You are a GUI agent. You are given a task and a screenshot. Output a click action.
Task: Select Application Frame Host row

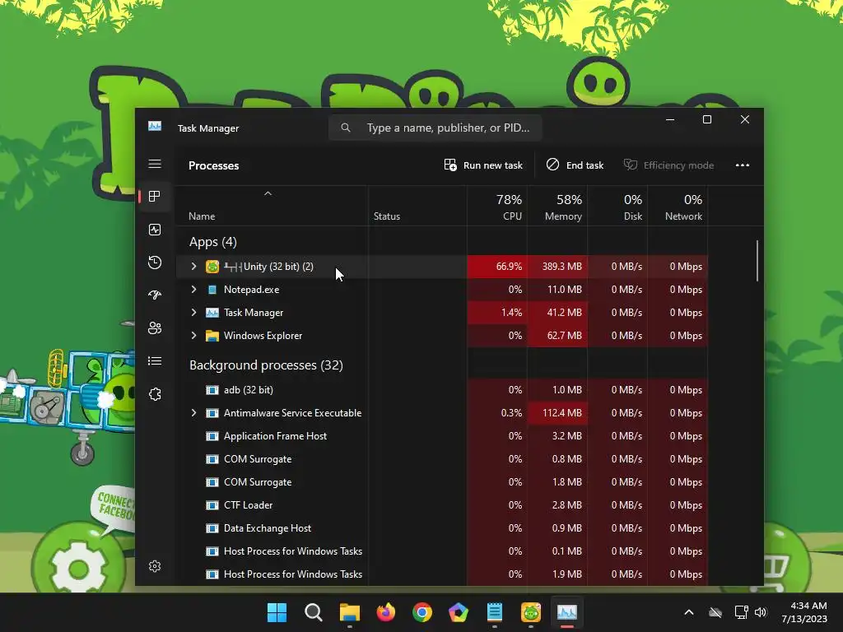pos(441,436)
